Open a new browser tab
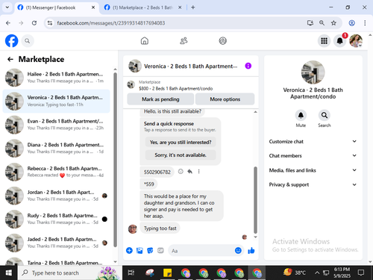The image size is (373, 280). point(193,7)
